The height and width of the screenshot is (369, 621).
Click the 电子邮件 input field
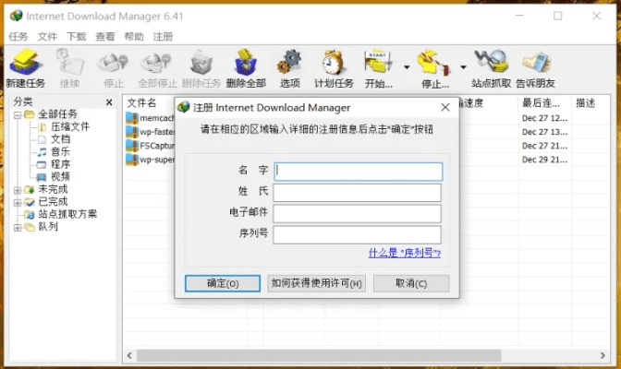358,214
